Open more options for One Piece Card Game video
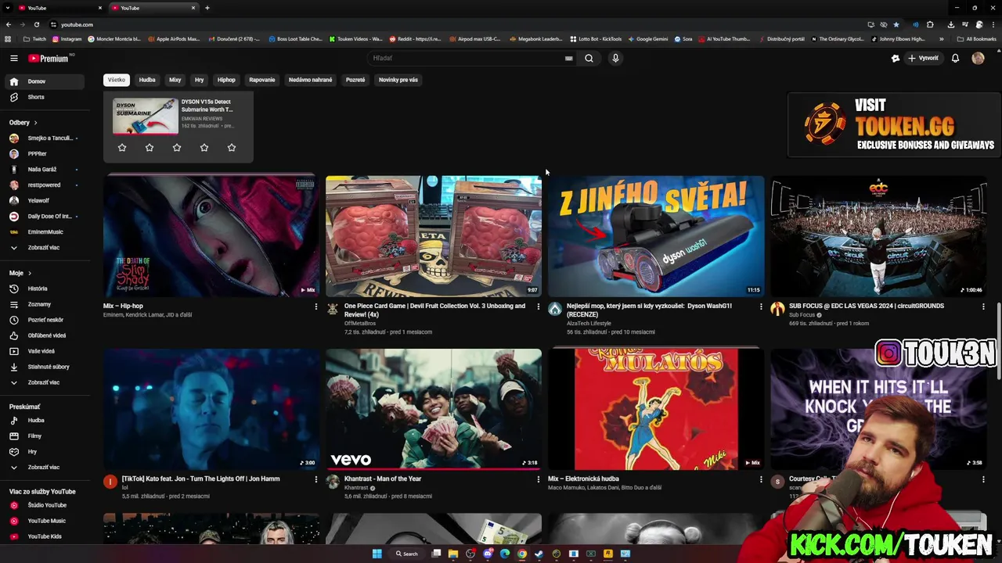Image resolution: width=1002 pixels, height=563 pixels. coord(538,307)
